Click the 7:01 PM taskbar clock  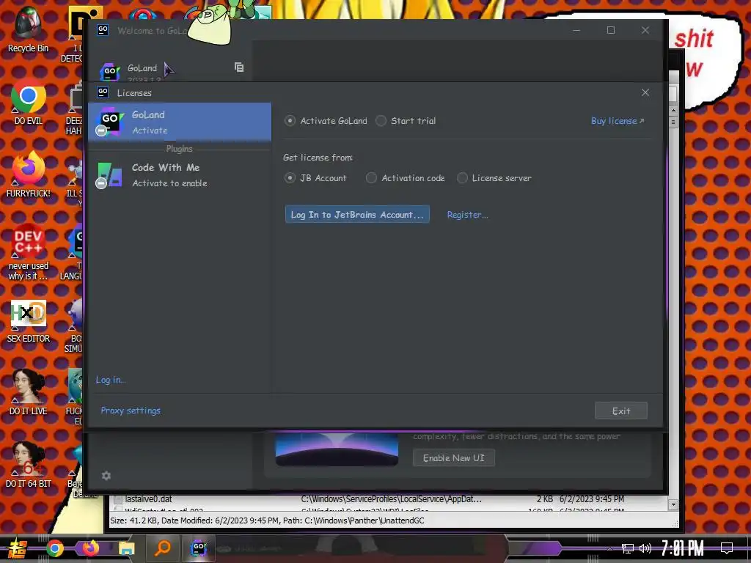(683, 548)
